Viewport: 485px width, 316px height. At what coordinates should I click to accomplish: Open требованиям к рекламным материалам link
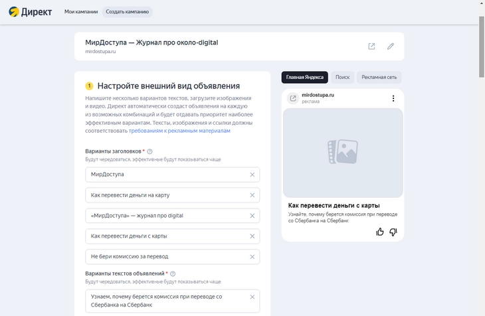pos(179,131)
